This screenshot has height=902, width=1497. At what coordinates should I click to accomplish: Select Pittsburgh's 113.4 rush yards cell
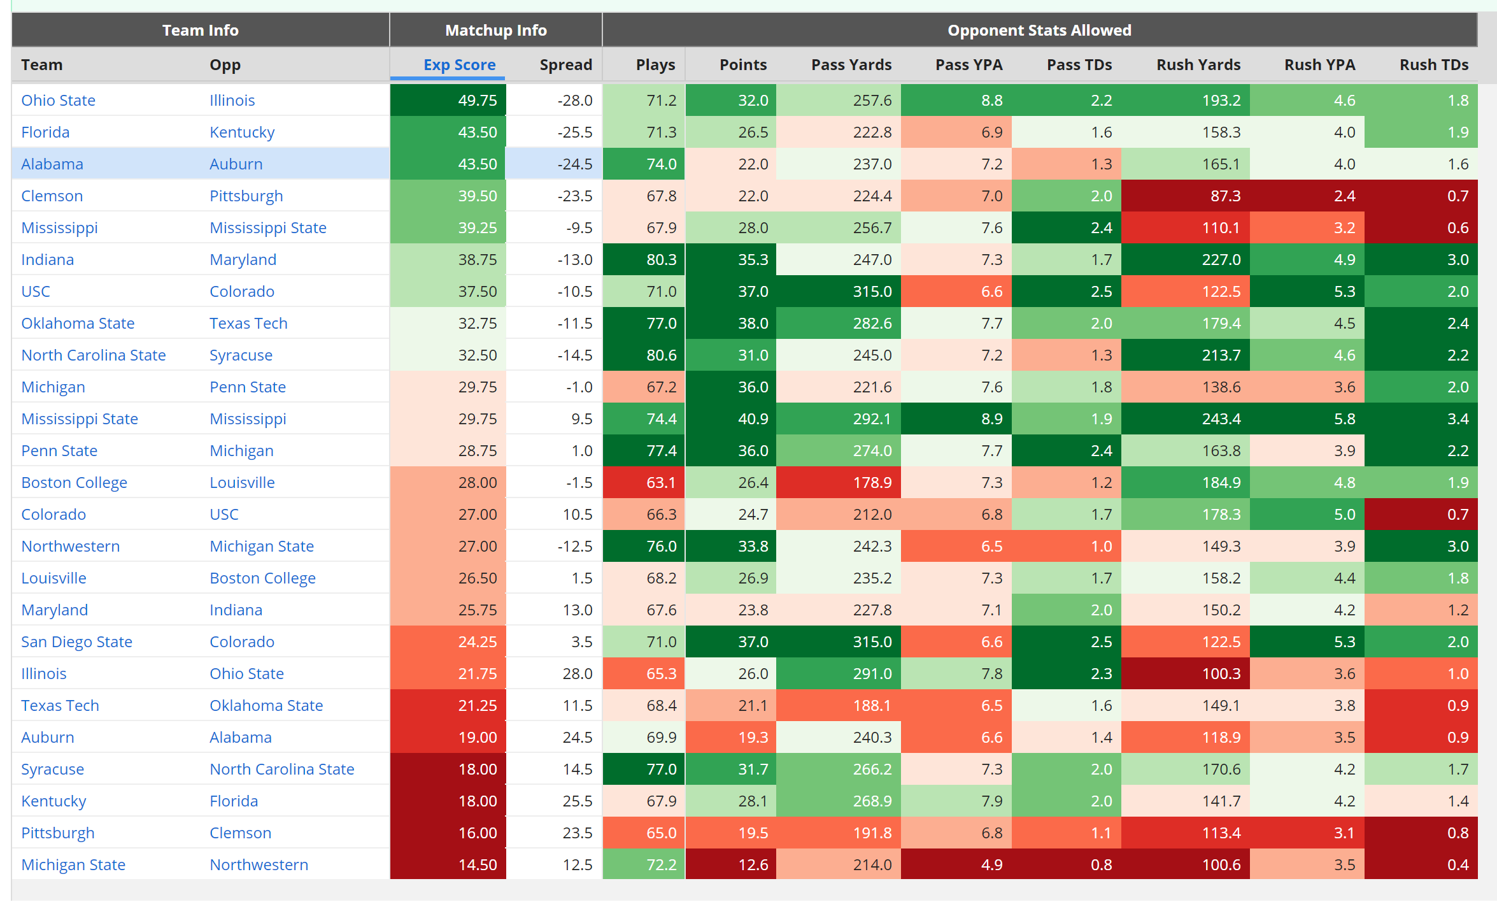pyautogui.click(x=1185, y=833)
